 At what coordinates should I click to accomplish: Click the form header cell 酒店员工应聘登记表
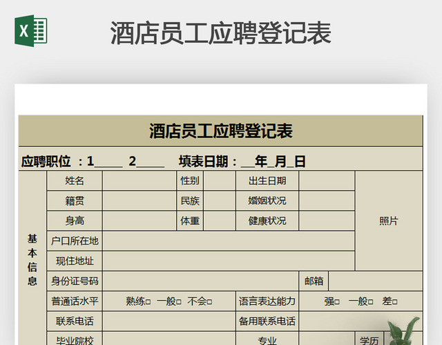coord(221,131)
